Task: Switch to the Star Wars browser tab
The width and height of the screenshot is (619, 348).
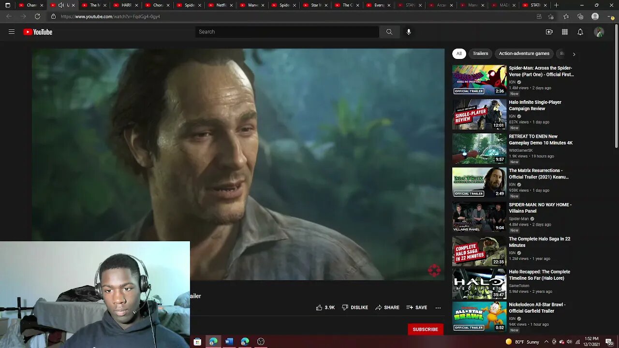Action: pyautogui.click(x=314, y=5)
